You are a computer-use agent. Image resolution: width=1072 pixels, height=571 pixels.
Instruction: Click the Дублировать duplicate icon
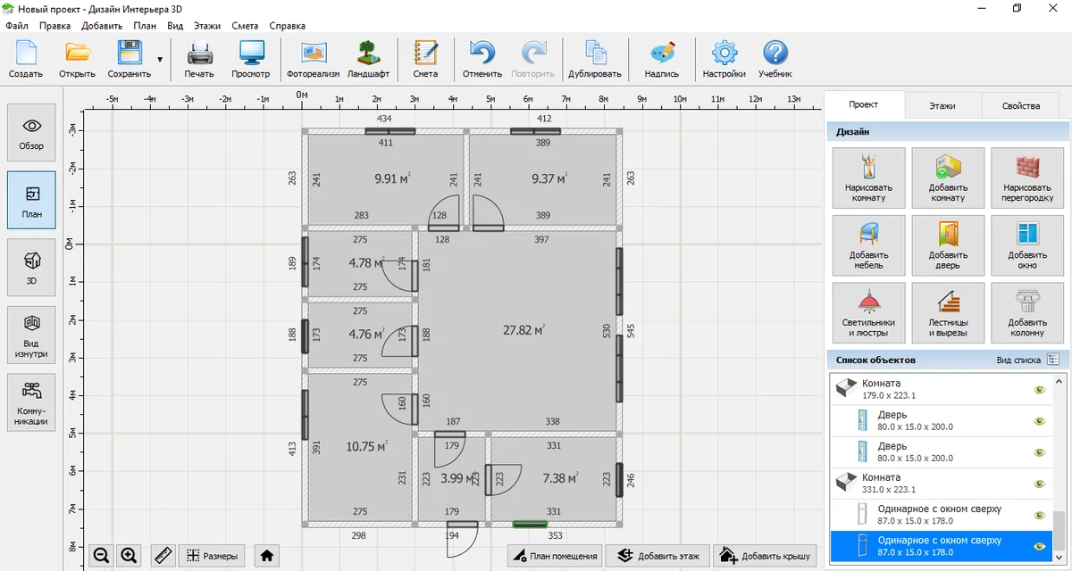click(x=594, y=59)
